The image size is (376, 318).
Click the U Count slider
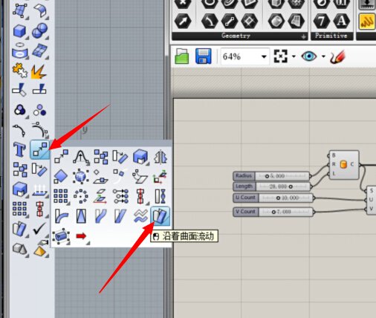point(273,198)
